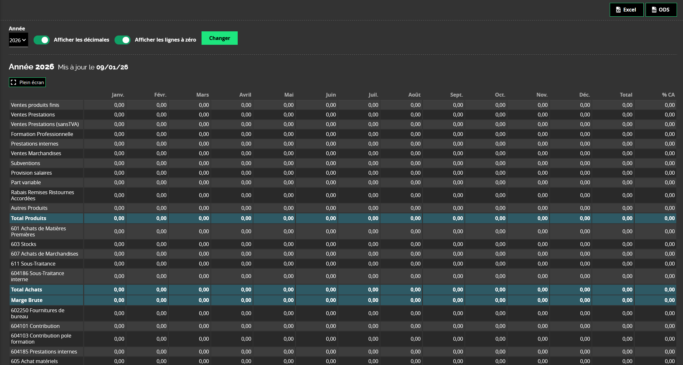This screenshot has height=365, width=683.
Task: Click the Août column header
Action: (414, 95)
